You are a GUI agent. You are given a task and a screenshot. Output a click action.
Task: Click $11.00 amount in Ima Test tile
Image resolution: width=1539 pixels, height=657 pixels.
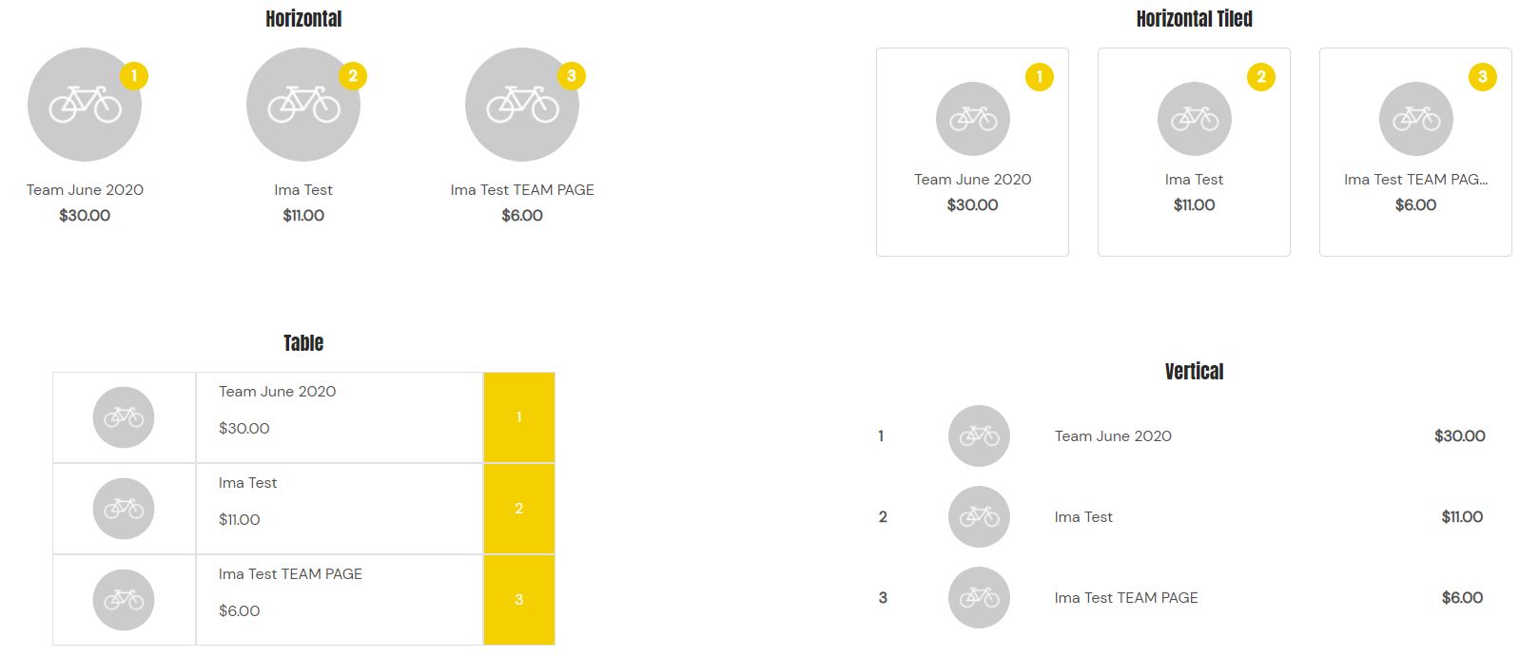point(1195,205)
